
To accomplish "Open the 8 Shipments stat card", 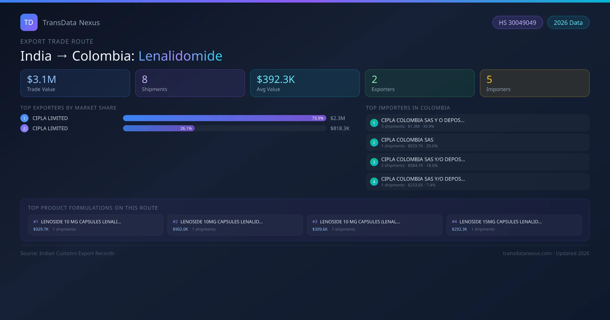I will coord(190,83).
